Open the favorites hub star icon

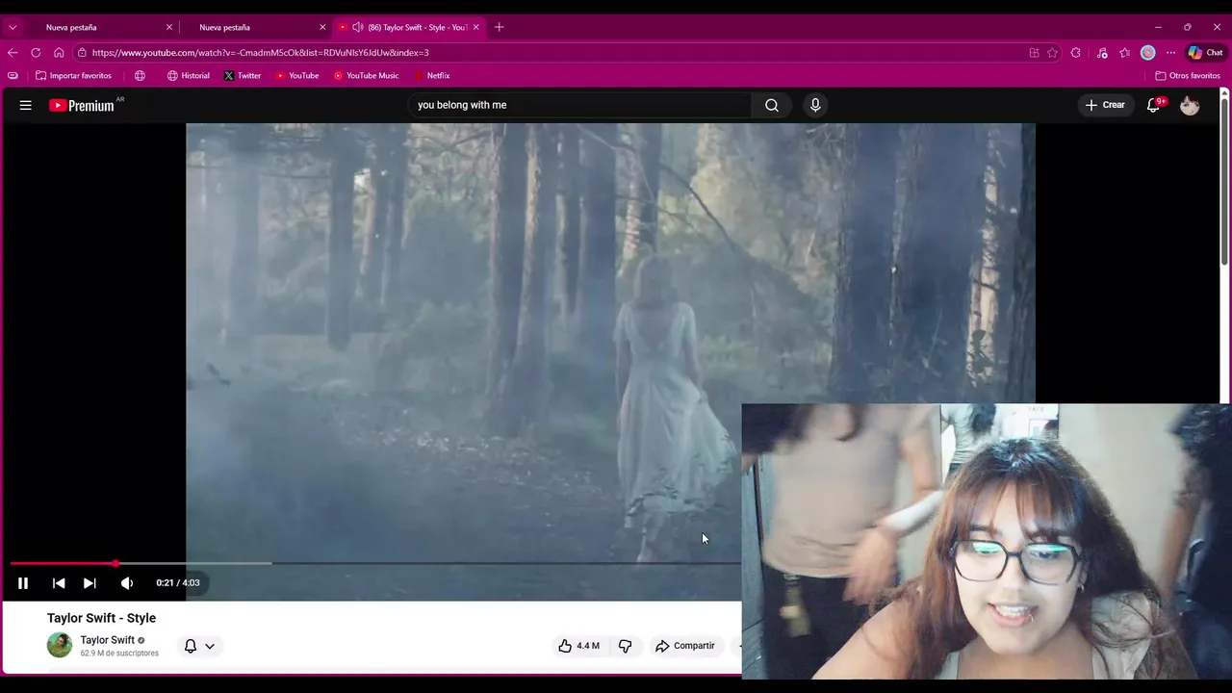[x=1124, y=53]
